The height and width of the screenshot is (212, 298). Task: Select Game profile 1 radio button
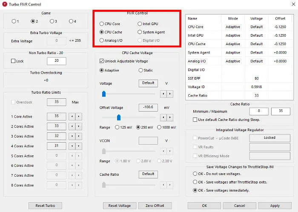14,21
